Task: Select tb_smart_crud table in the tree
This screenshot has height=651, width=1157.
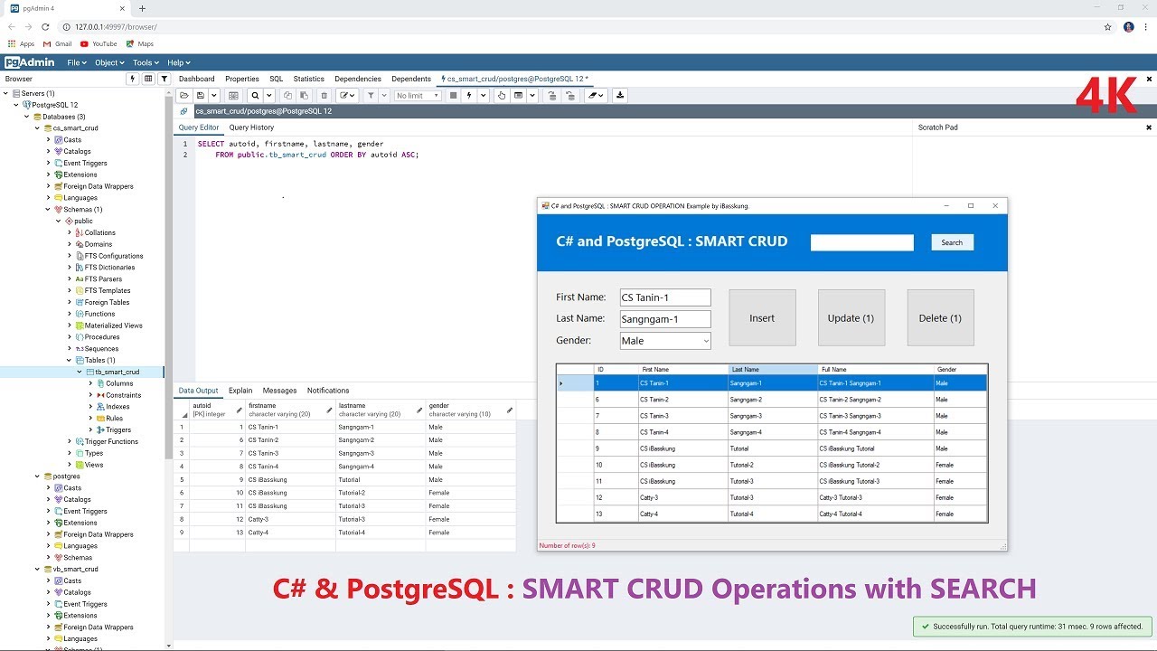Action: (118, 372)
